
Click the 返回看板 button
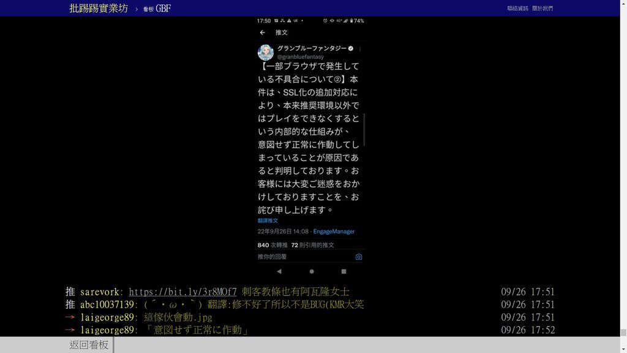pyautogui.click(x=89, y=344)
